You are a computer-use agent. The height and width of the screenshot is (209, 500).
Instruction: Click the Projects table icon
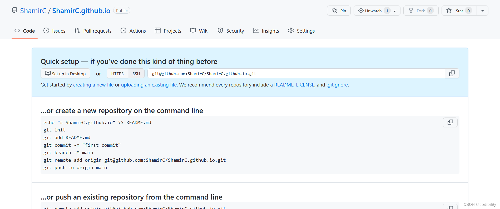pos(158,30)
